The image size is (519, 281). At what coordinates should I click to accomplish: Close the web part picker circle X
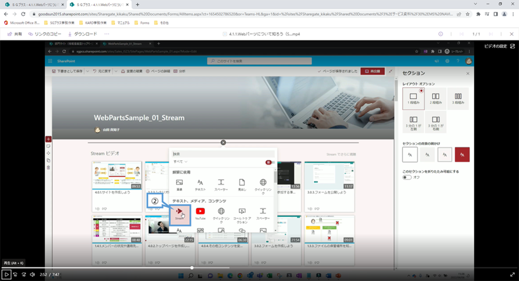click(223, 143)
